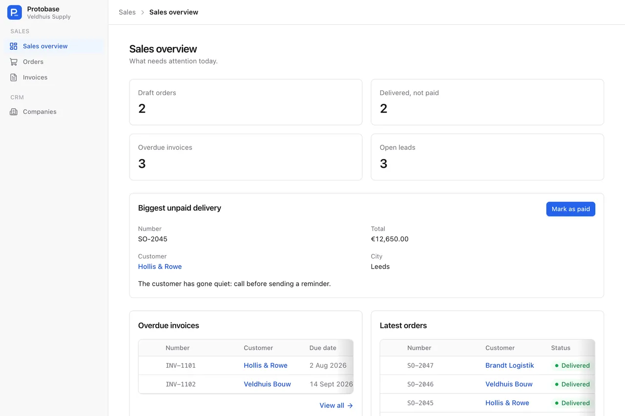The image size is (625, 416).
Task: Open Hollis & Rowe in the SO-2045 order row
Action: 507,403
